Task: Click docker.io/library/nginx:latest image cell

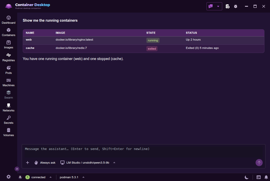Action: click(74, 40)
